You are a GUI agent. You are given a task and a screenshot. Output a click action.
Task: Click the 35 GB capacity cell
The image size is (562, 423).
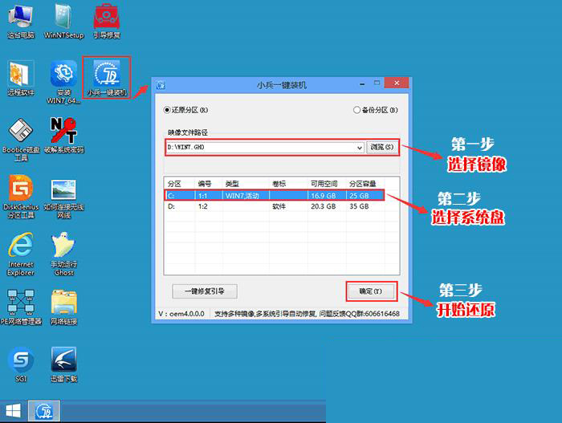(359, 206)
